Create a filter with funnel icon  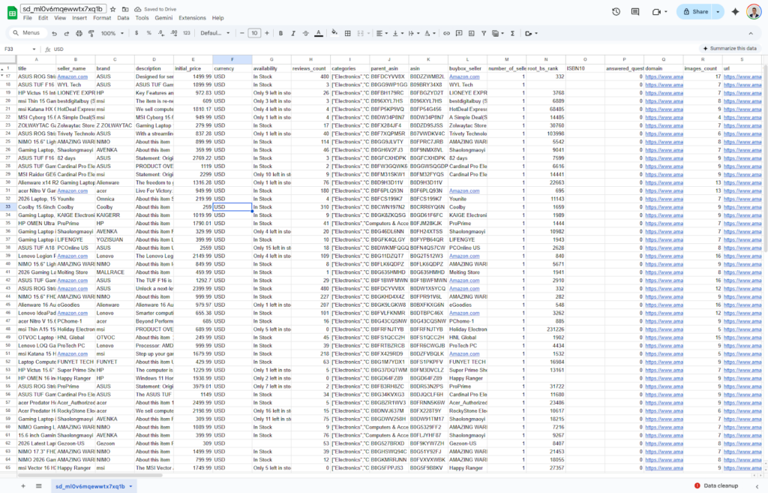coord(484,33)
